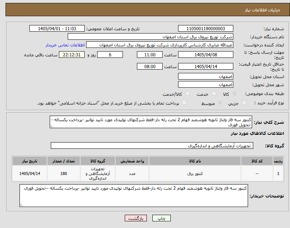Toggle the اسناد خزانه اسلامی payment checkbox
The image size is (290, 228).
coord(184,102)
